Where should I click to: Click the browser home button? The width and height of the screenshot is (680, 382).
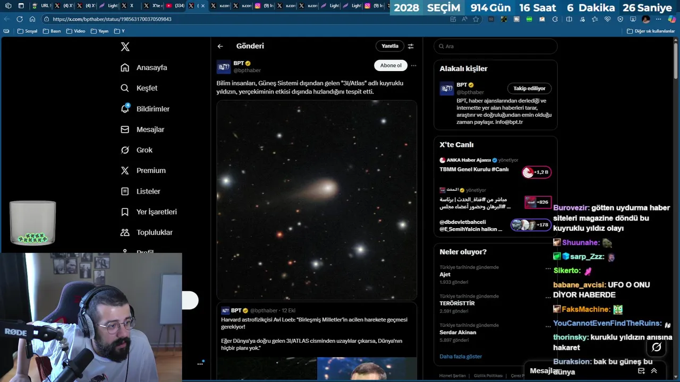32,19
